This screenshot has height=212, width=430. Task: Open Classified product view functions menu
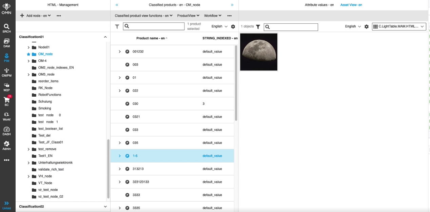143,16
